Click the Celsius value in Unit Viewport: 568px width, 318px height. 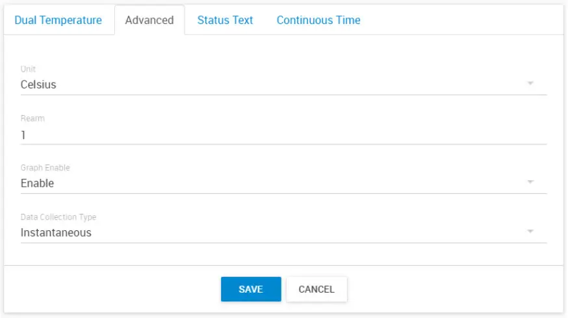pos(38,85)
